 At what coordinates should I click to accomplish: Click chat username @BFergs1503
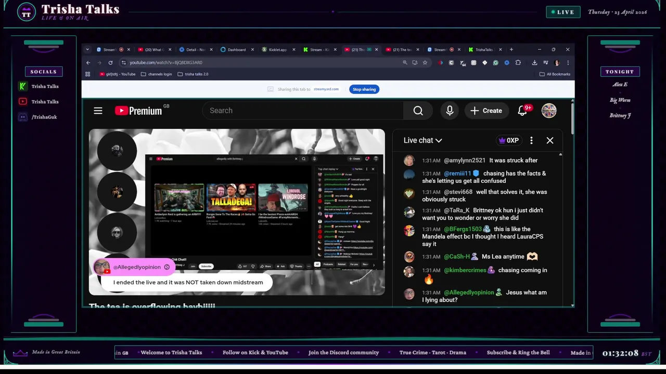(463, 229)
